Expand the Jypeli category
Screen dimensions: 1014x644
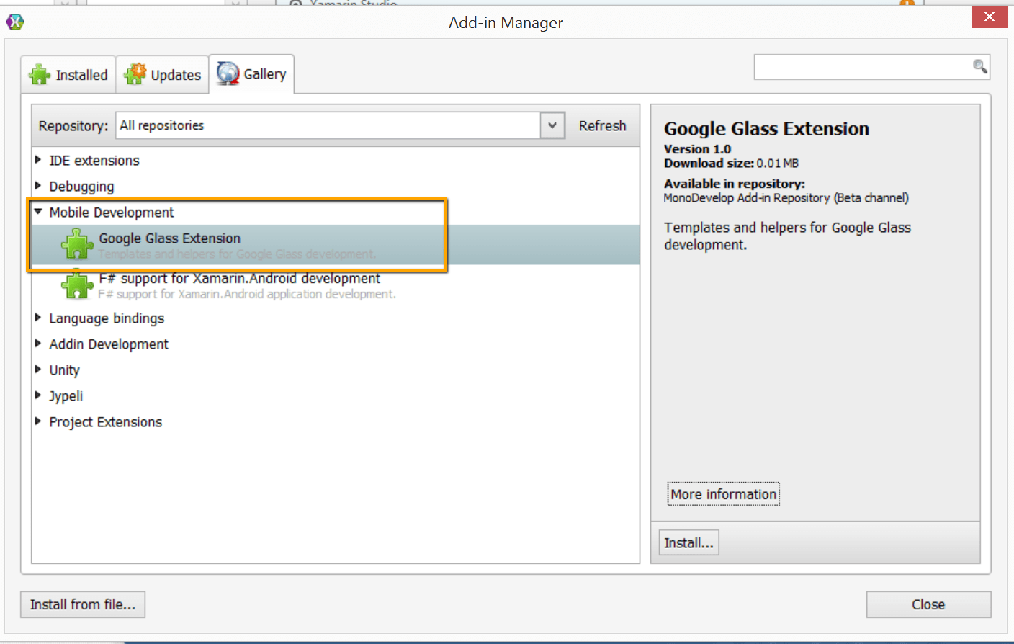click(38, 395)
